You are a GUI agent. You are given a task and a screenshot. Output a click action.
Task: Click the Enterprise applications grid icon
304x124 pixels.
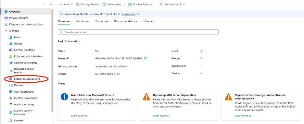coord(11,79)
